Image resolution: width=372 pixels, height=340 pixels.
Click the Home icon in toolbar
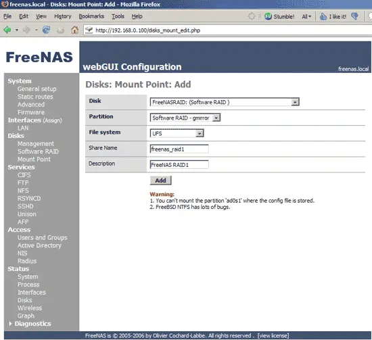74,30
